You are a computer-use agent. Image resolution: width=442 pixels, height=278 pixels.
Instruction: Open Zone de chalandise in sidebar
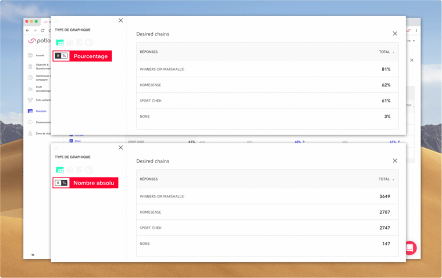pos(39,133)
